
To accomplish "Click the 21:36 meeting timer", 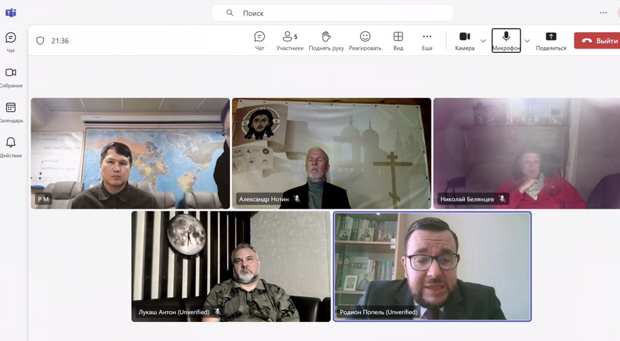I will (x=60, y=41).
